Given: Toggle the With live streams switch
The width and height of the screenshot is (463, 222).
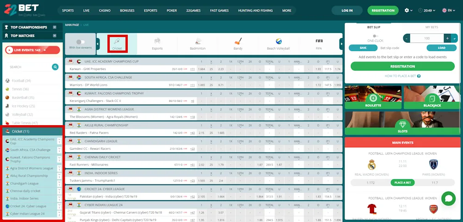Looking at the screenshot, I should [80, 42].
